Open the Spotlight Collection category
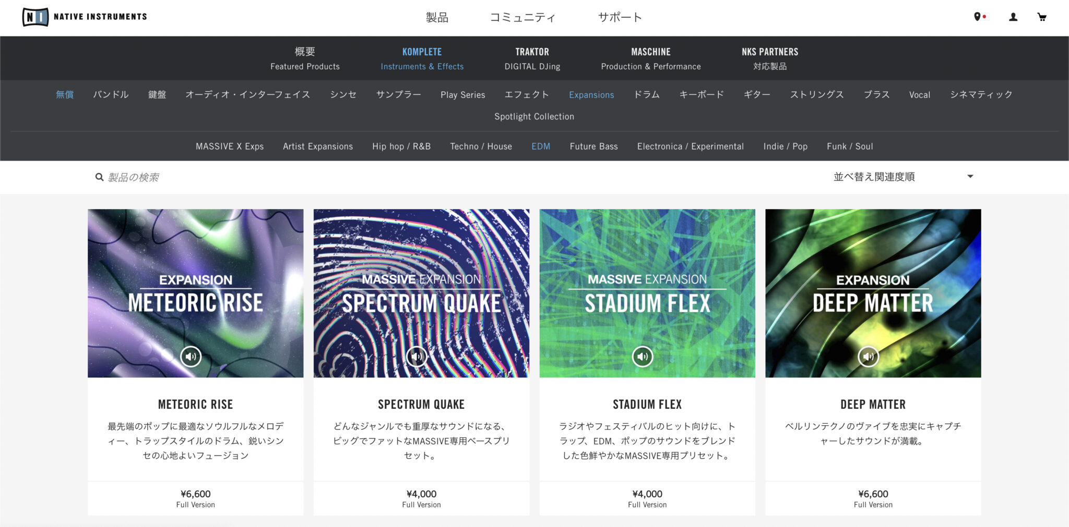The width and height of the screenshot is (1069, 527). (534, 116)
